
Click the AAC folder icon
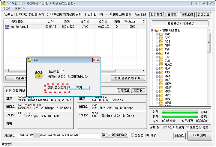coord(161,38)
